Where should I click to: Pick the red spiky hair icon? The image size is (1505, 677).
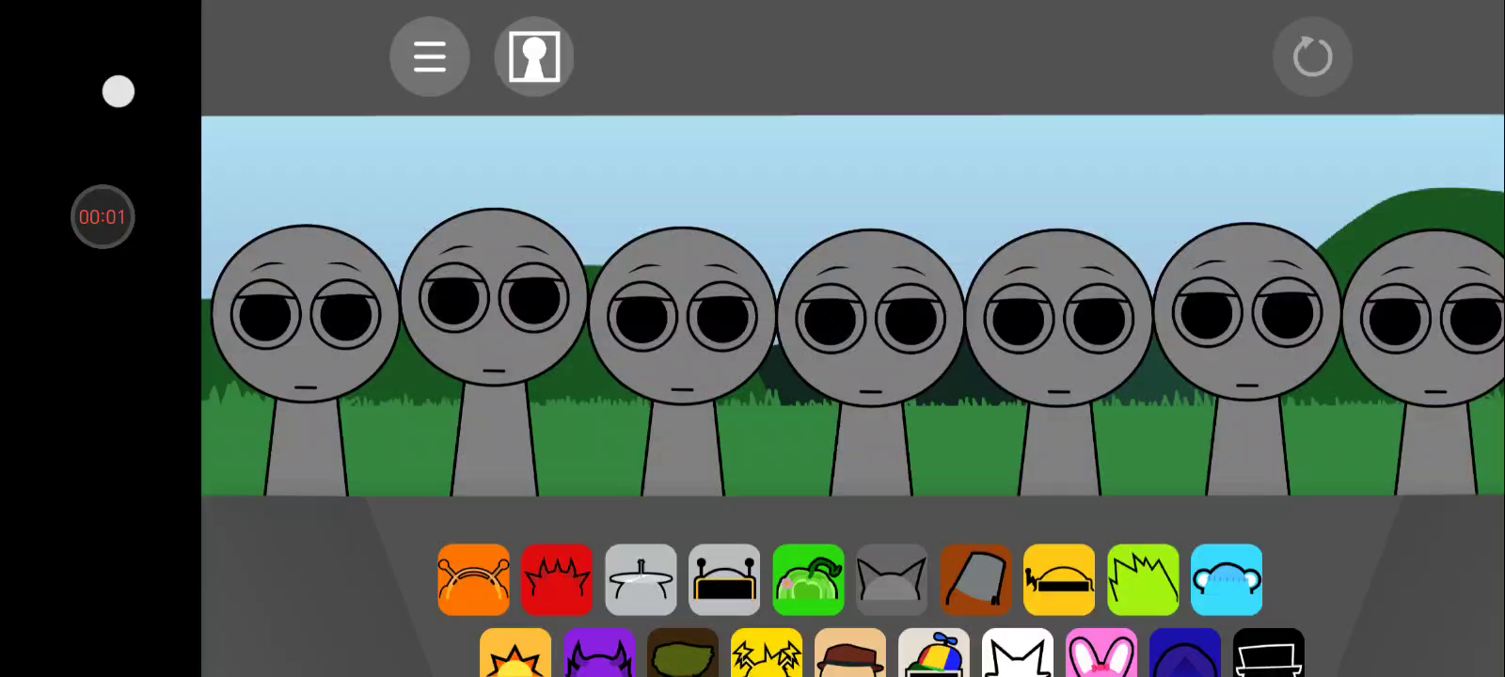click(x=557, y=579)
